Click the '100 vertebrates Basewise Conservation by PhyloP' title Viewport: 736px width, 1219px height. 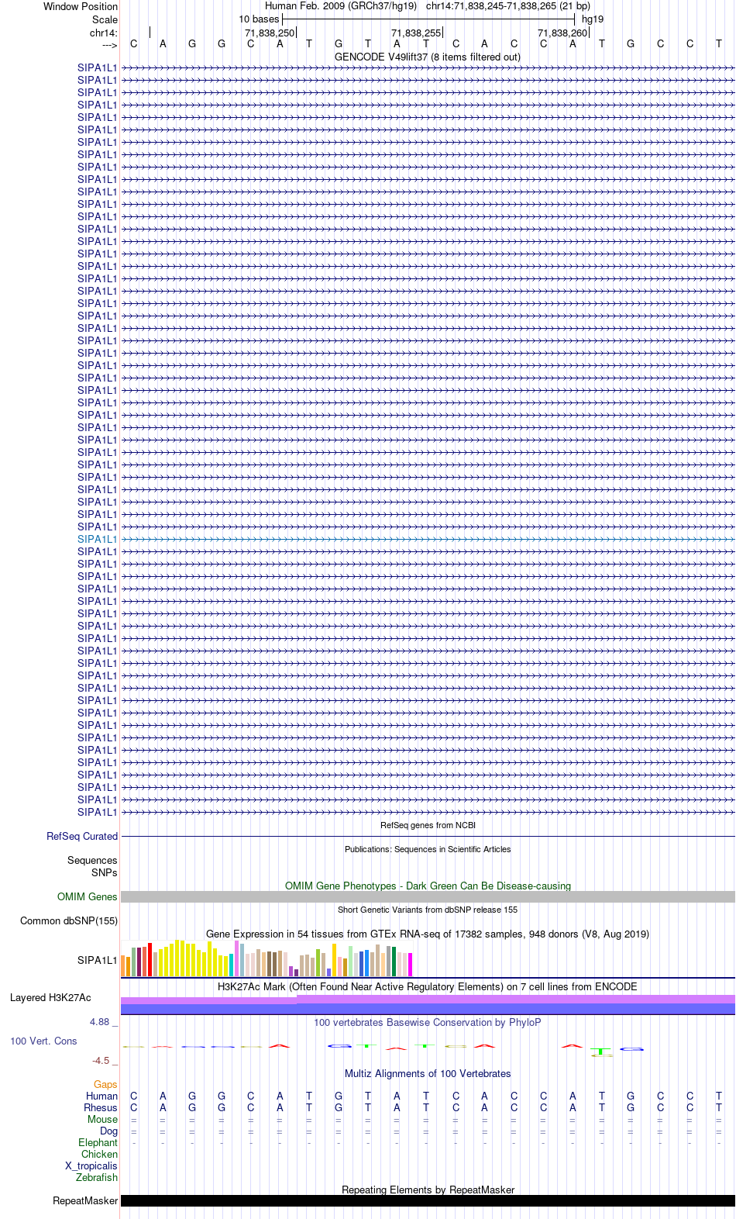[x=428, y=1022]
